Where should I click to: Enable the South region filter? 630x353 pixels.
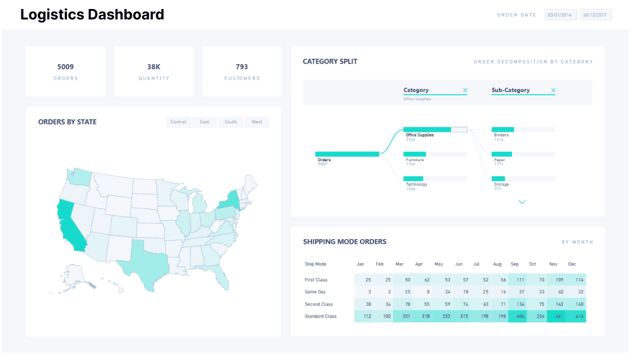(x=231, y=122)
